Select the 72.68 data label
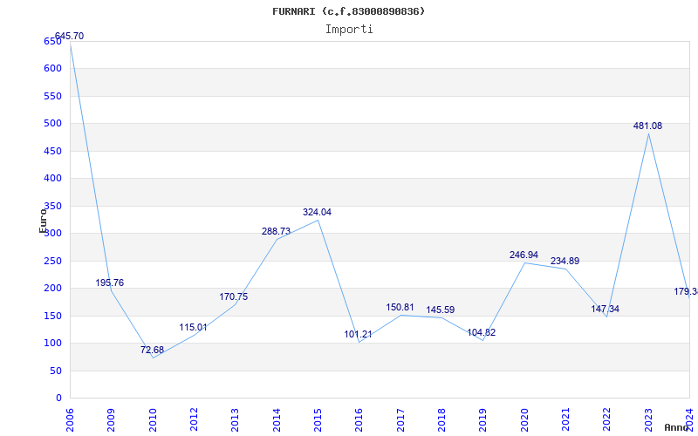Viewport: 698px width, 436px height. (x=152, y=351)
